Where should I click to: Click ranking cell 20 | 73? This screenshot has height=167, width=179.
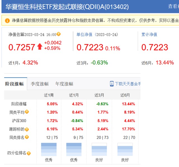pyautogui.click(x=103, y=137)
